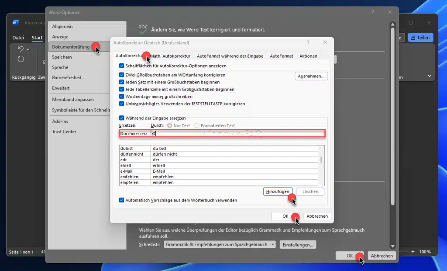Click the Hinzufügen button
The image size is (447, 271).
pyautogui.click(x=278, y=191)
